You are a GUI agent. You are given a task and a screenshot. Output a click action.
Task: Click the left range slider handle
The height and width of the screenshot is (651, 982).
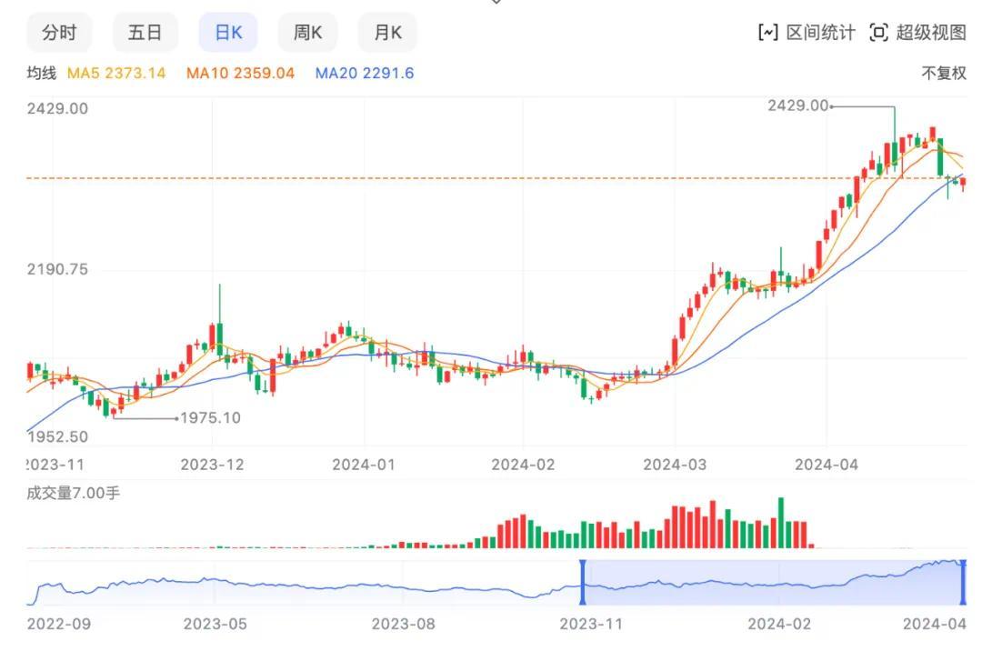point(582,583)
